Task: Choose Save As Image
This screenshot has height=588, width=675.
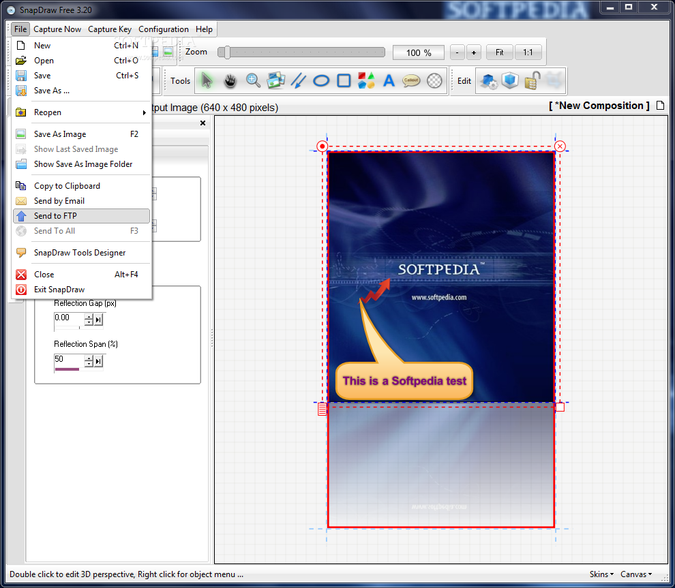Action: click(x=82, y=134)
